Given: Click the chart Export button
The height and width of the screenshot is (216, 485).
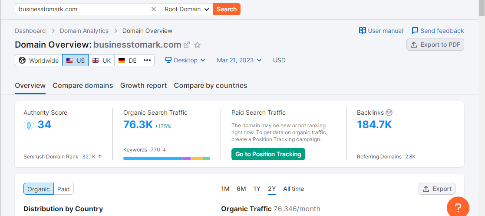Looking at the screenshot, I should [x=437, y=189].
